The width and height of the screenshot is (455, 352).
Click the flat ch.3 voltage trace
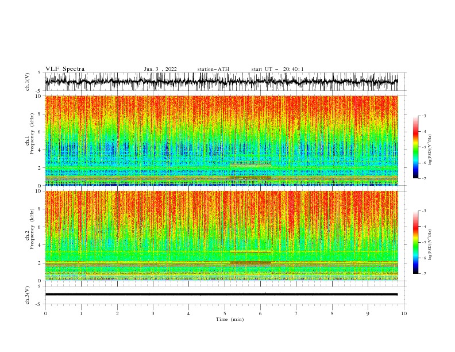(221, 294)
